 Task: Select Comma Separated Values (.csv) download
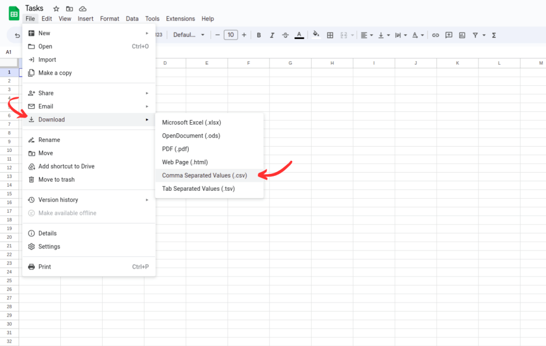(205, 175)
